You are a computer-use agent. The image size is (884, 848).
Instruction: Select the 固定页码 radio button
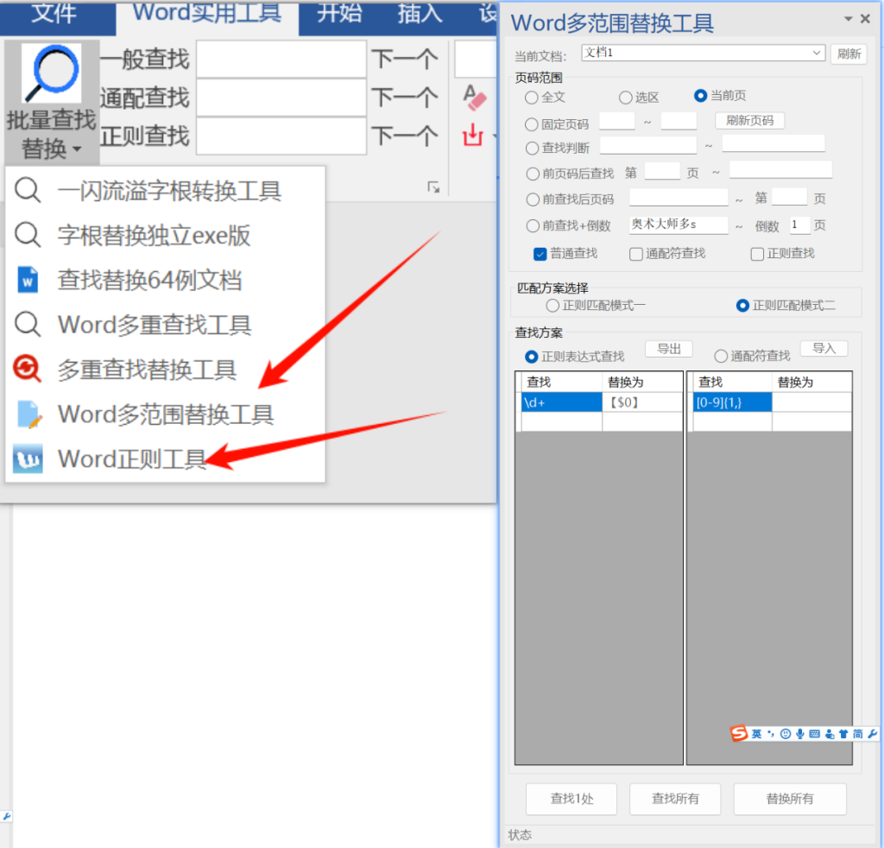pos(532,124)
